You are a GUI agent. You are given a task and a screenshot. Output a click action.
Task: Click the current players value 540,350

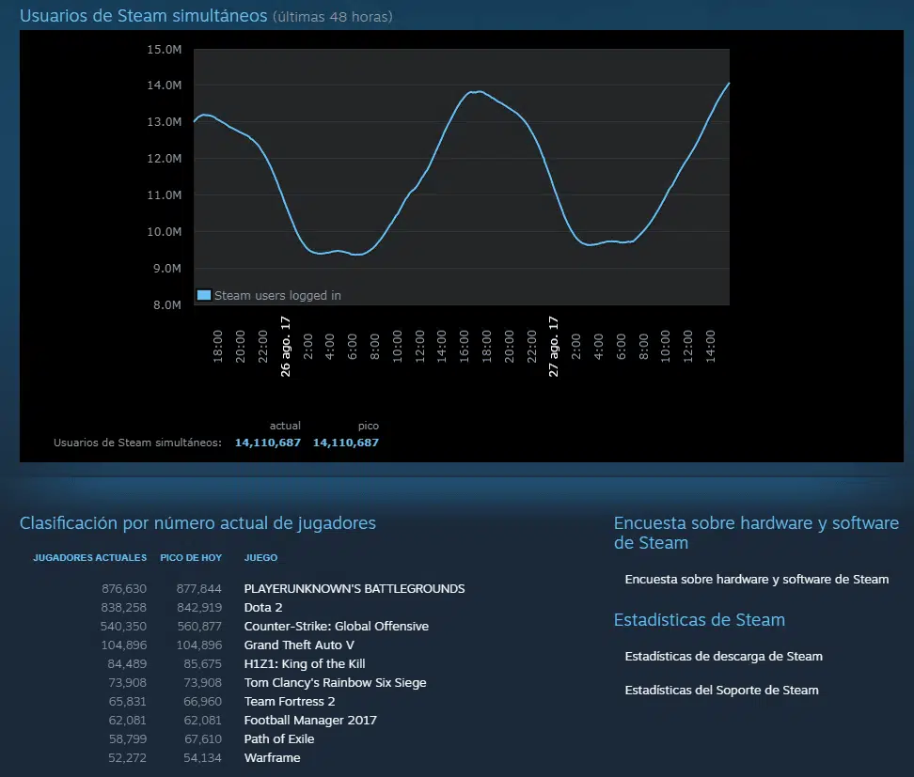click(x=123, y=626)
